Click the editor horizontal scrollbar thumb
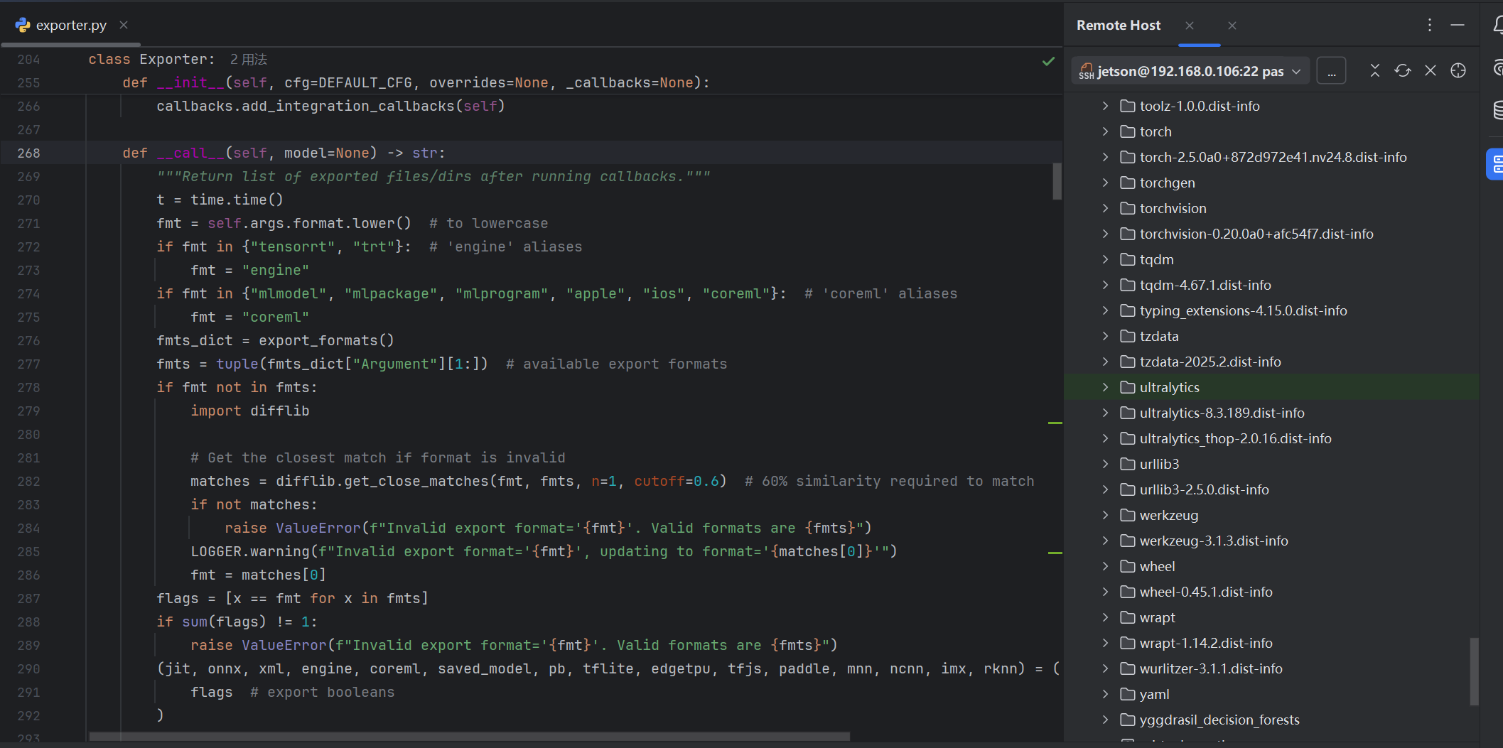Image resolution: width=1503 pixels, height=748 pixels. 469,737
